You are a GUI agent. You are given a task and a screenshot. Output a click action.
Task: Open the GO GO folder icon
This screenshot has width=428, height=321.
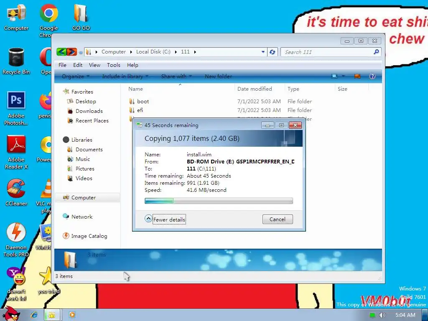tap(81, 17)
